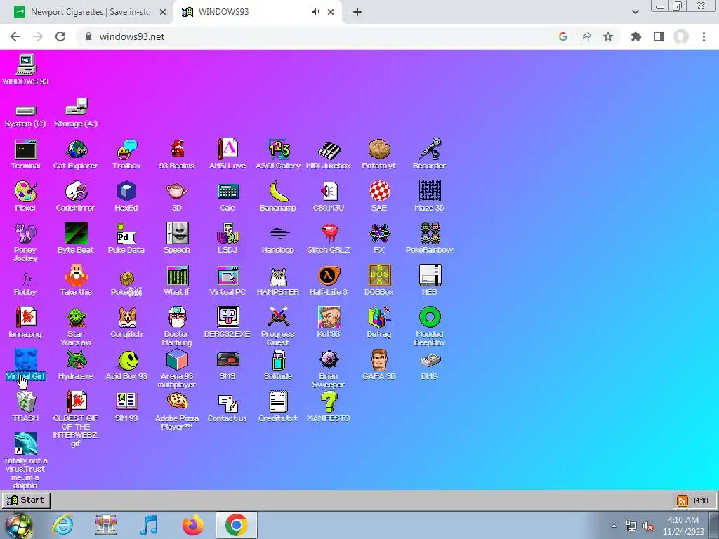719x539 pixels.
Task: Open HexEd cube icon
Action: 126,197
